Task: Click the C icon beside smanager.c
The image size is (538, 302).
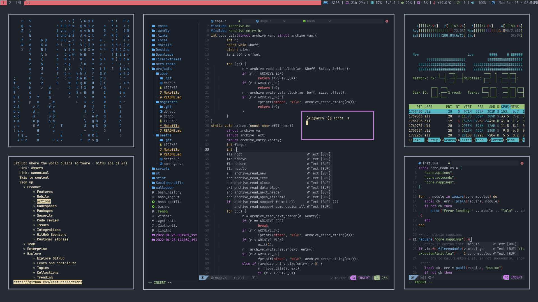Action: click(x=161, y=164)
